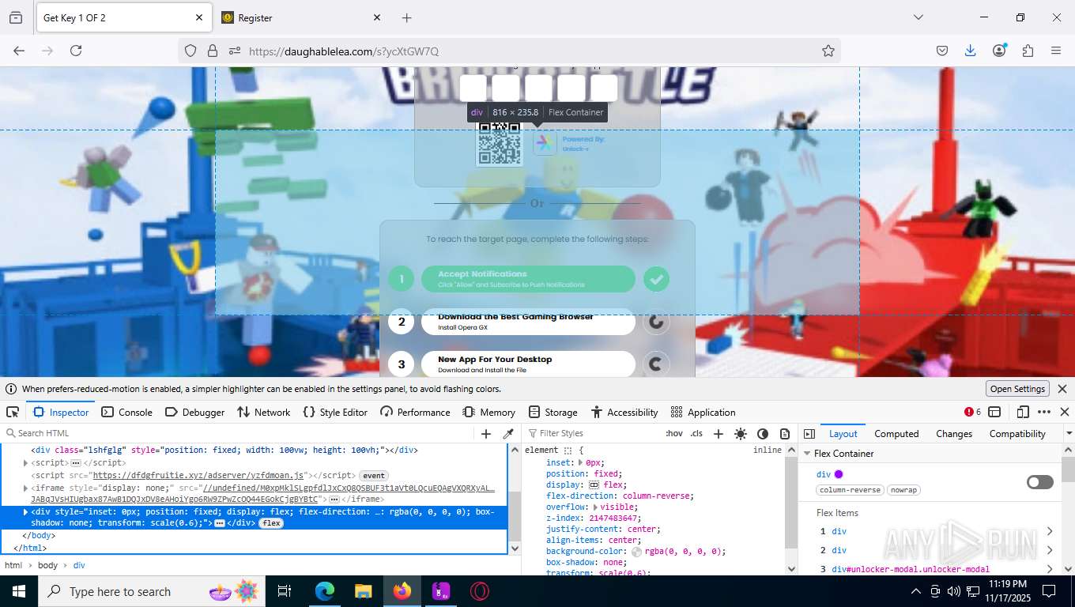Screen dimensions: 1075x607
Task: Switch to Compatibility sidebar tab
Action: pyautogui.click(x=1017, y=433)
